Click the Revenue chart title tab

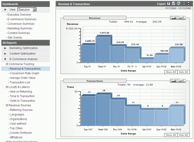(x=95, y=18)
